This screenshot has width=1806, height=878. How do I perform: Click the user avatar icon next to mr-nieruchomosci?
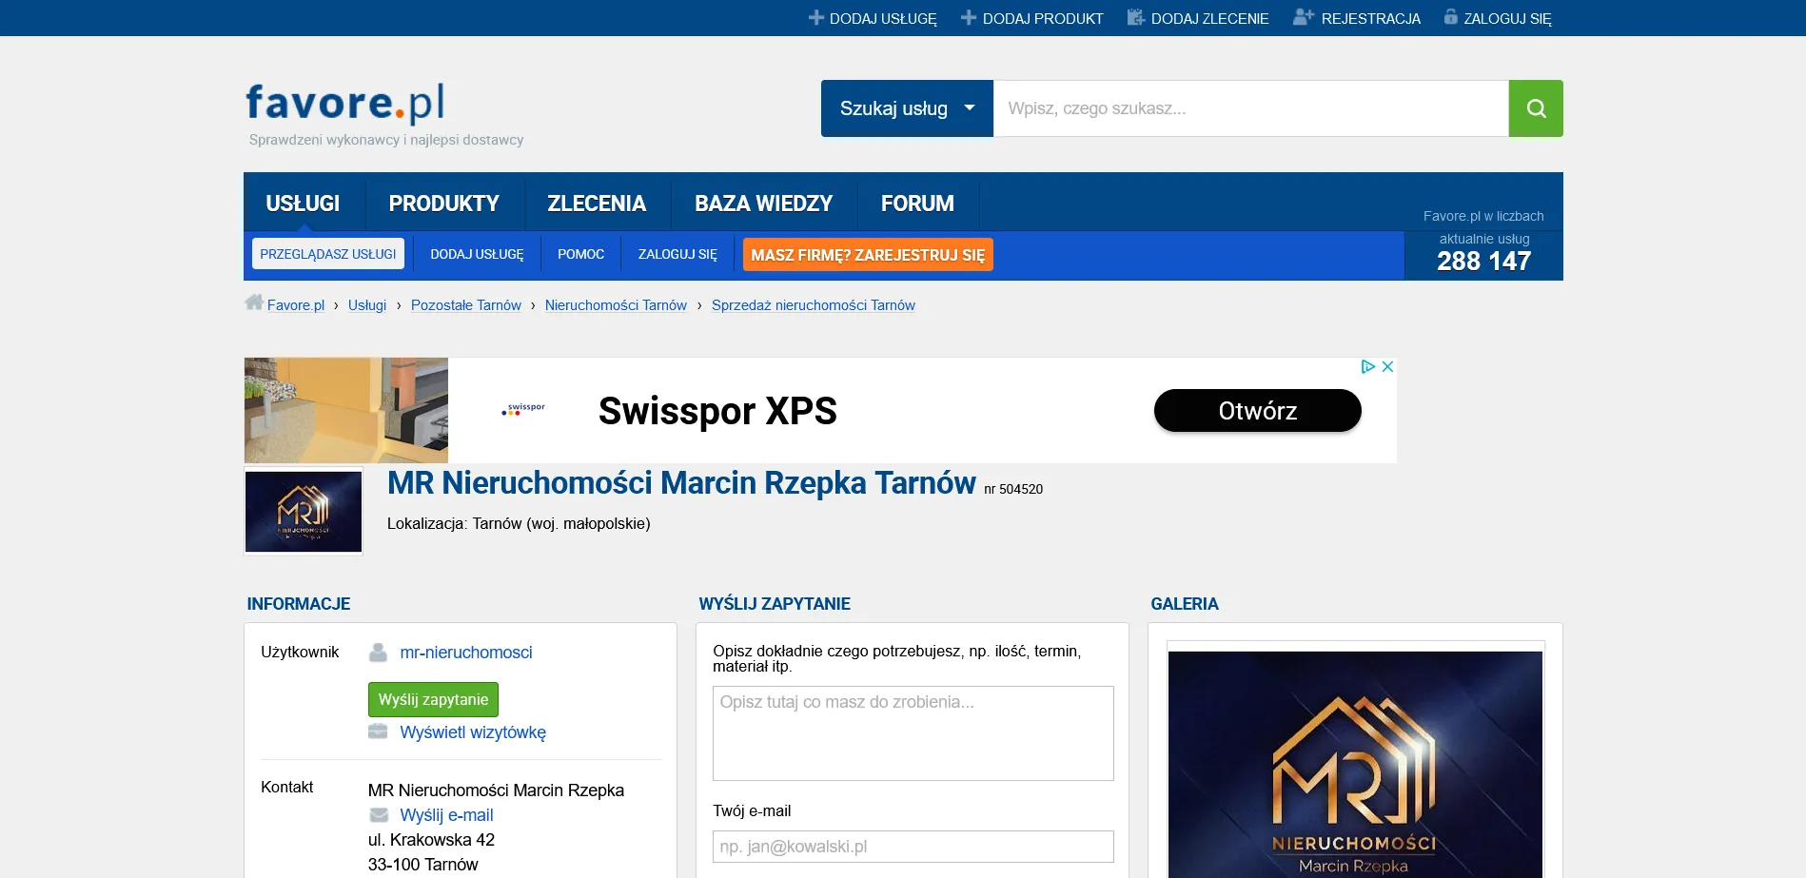pos(378,653)
